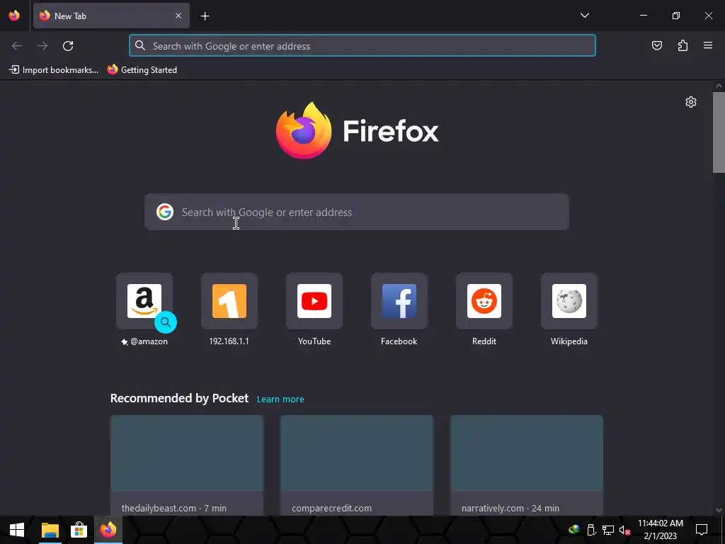Click the colorful globe tray icon
Viewport: 725px width, 544px height.
click(573, 530)
